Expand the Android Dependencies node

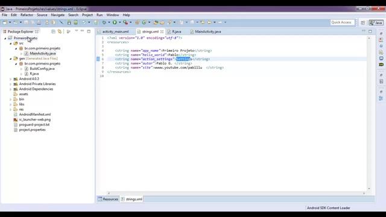pyautogui.click(x=11, y=89)
